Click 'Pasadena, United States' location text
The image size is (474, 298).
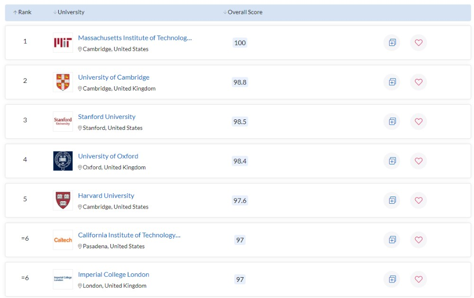(x=114, y=246)
